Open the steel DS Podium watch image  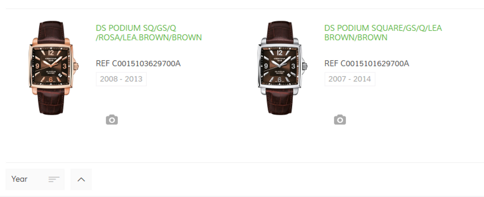click(x=281, y=68)
